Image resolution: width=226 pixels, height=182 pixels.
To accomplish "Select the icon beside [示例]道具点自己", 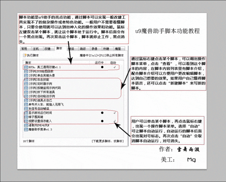I will pos(26,100).
